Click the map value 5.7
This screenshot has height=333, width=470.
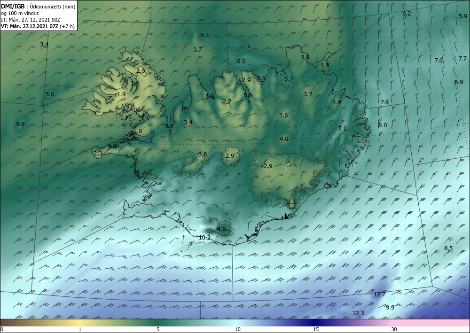coord(289,79)
